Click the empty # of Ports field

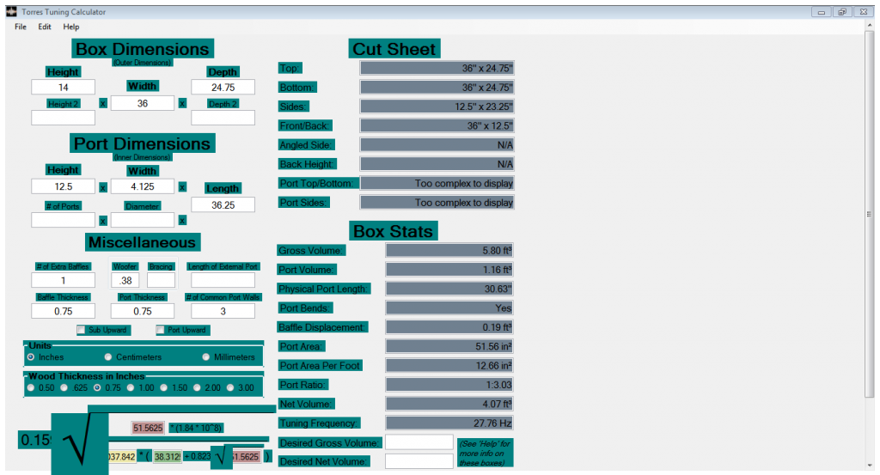pyautogui.click(x=64, y=220)
